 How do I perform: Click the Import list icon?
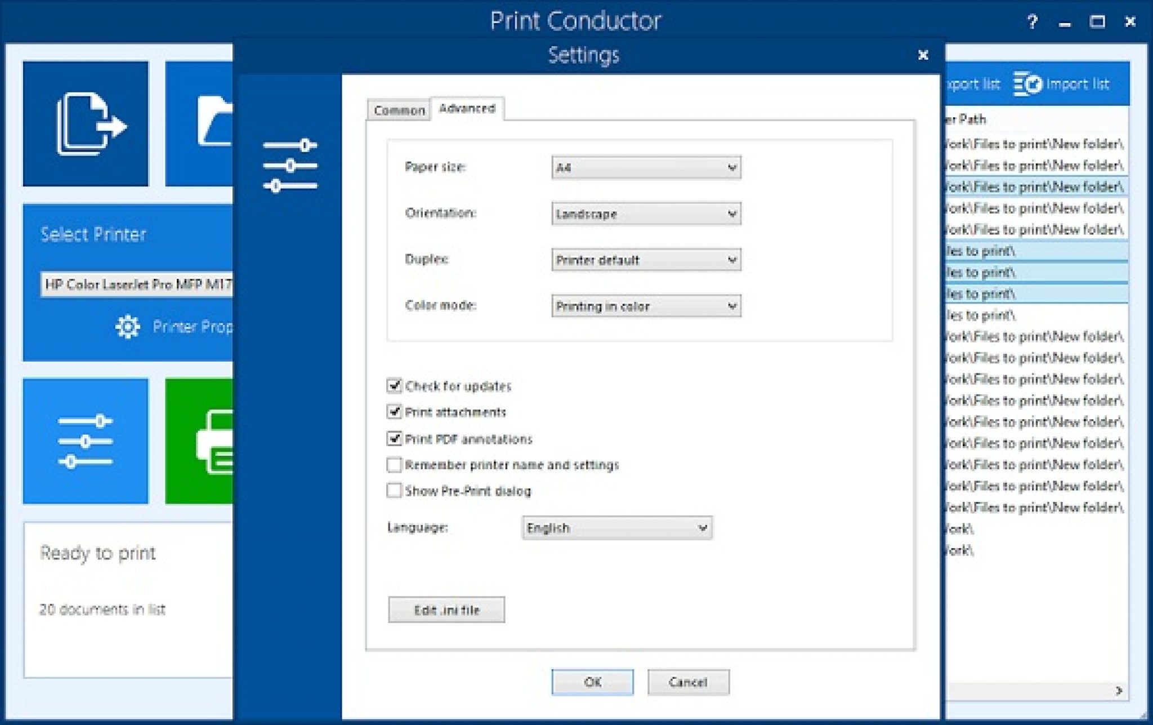[x=1028, y=84]
